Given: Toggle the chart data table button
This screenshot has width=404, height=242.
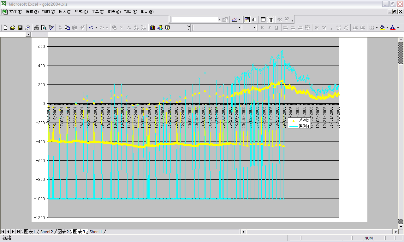Looking at the screenshot, I should tap(254, 20).
